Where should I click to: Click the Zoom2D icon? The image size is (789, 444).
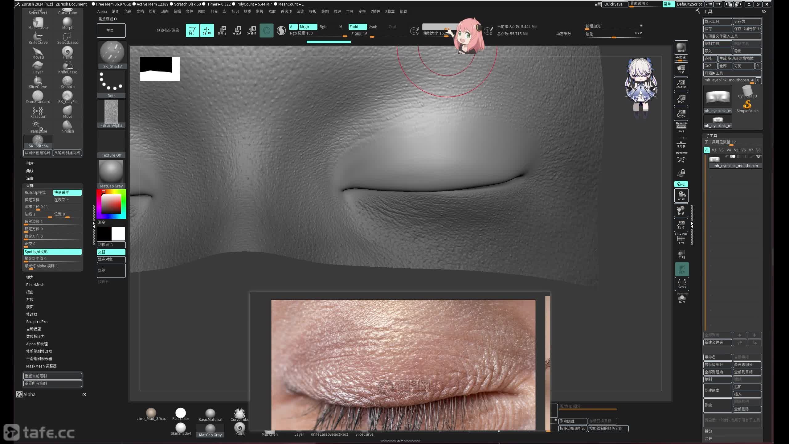[x=681, y=84]
